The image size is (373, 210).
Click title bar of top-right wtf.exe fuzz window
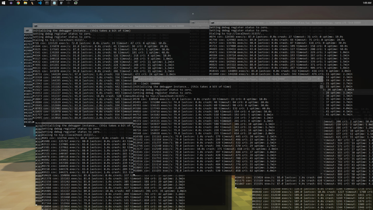291,23
